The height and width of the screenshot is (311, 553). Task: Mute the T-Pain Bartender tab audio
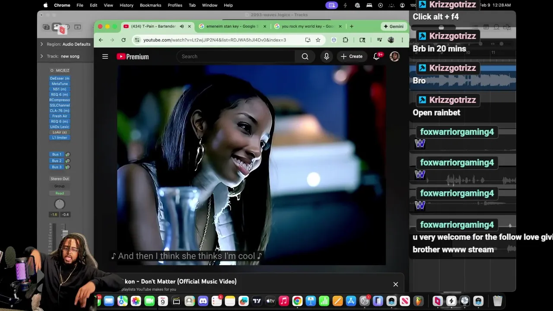[x=182, y=26]
